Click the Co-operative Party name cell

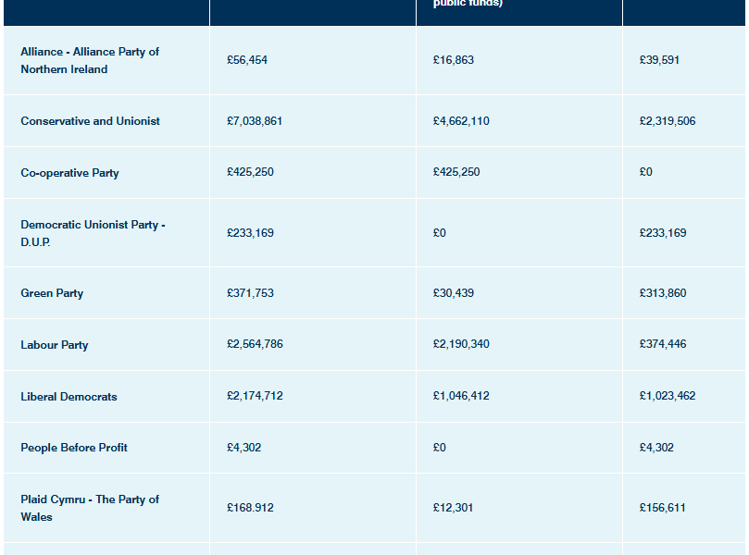(69, 173)
